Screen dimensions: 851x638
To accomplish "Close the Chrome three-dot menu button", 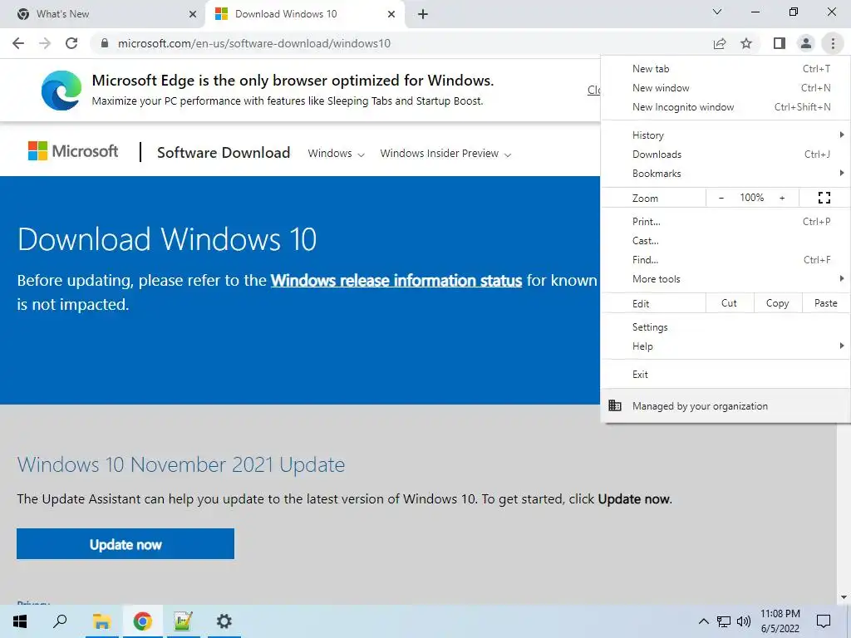I will click(833, 43).
